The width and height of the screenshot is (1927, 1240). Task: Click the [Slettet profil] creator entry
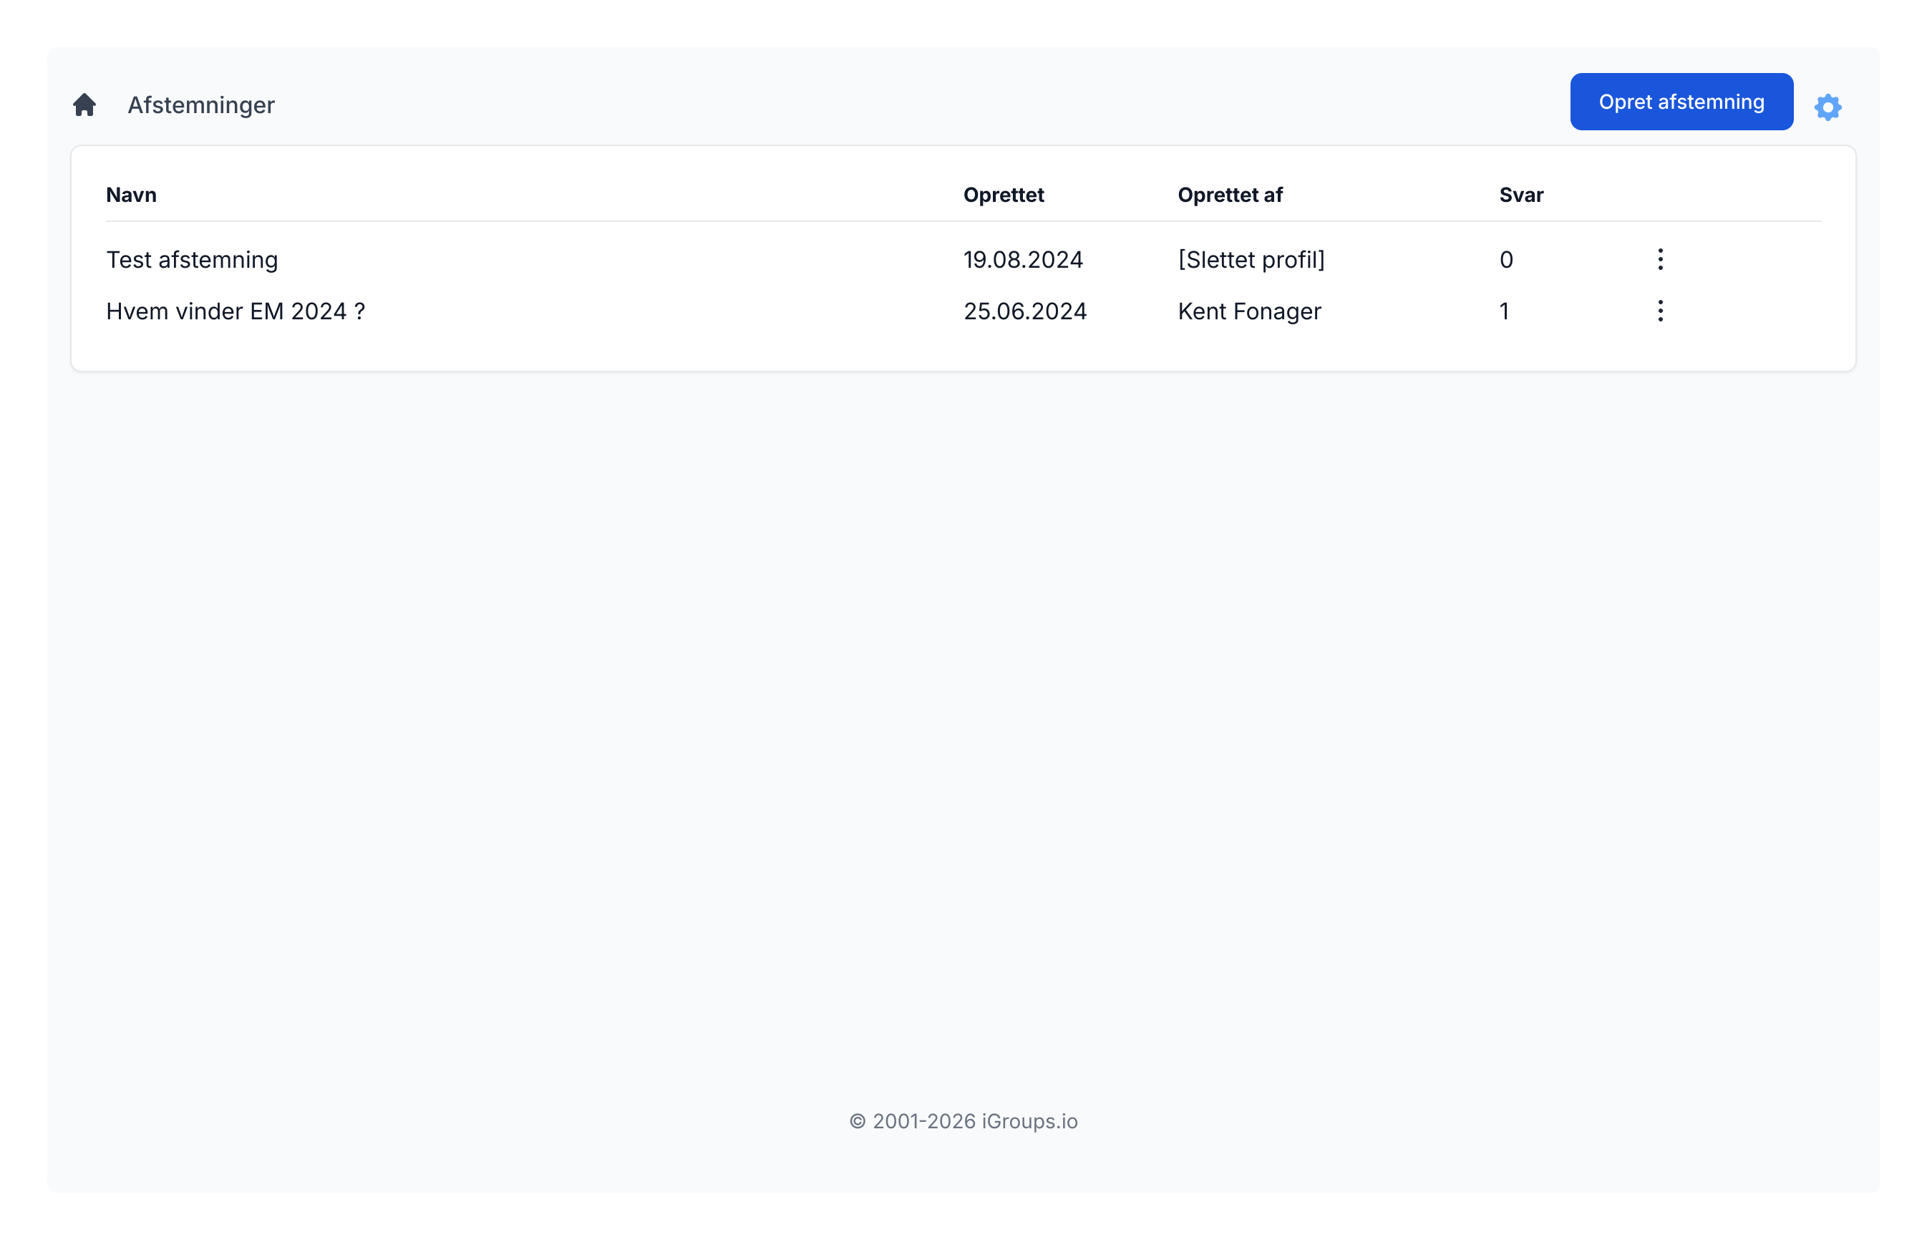tap(1251, 260)
